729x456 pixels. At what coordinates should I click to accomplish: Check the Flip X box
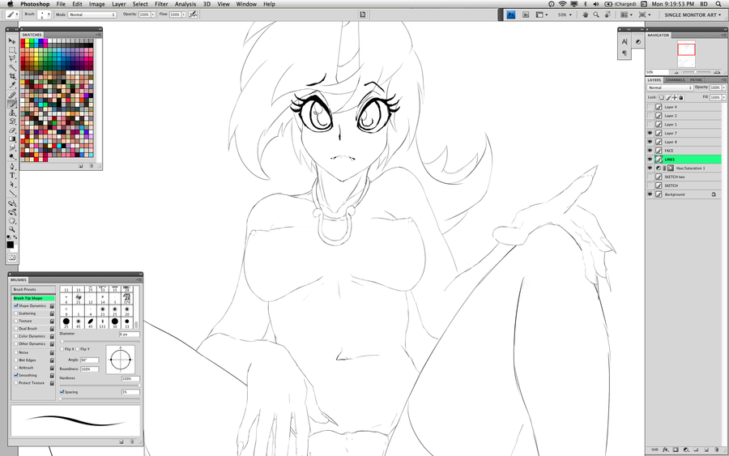pyautogui.click(x=62, y=349)
